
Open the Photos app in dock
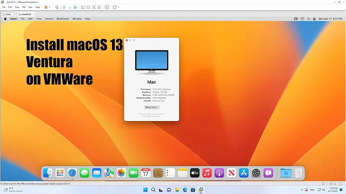[121, 173]
